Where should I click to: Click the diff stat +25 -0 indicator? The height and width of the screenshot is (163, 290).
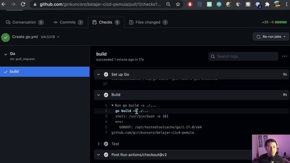[274, 22]
